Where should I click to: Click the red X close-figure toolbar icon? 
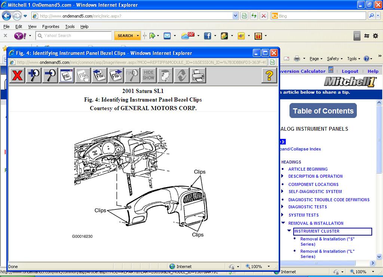17,75
